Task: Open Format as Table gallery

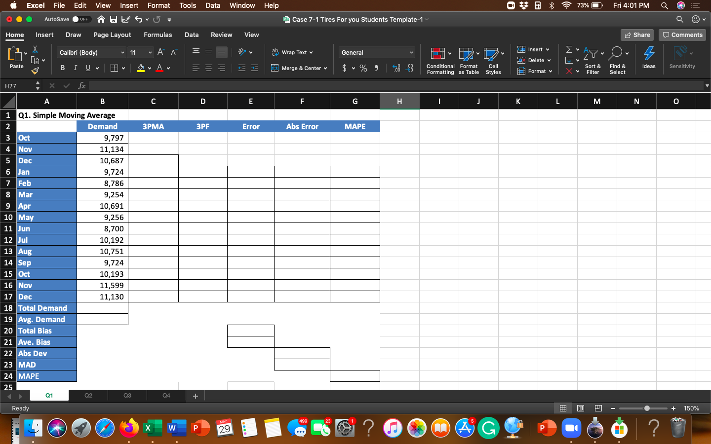Action: (469, 61)
